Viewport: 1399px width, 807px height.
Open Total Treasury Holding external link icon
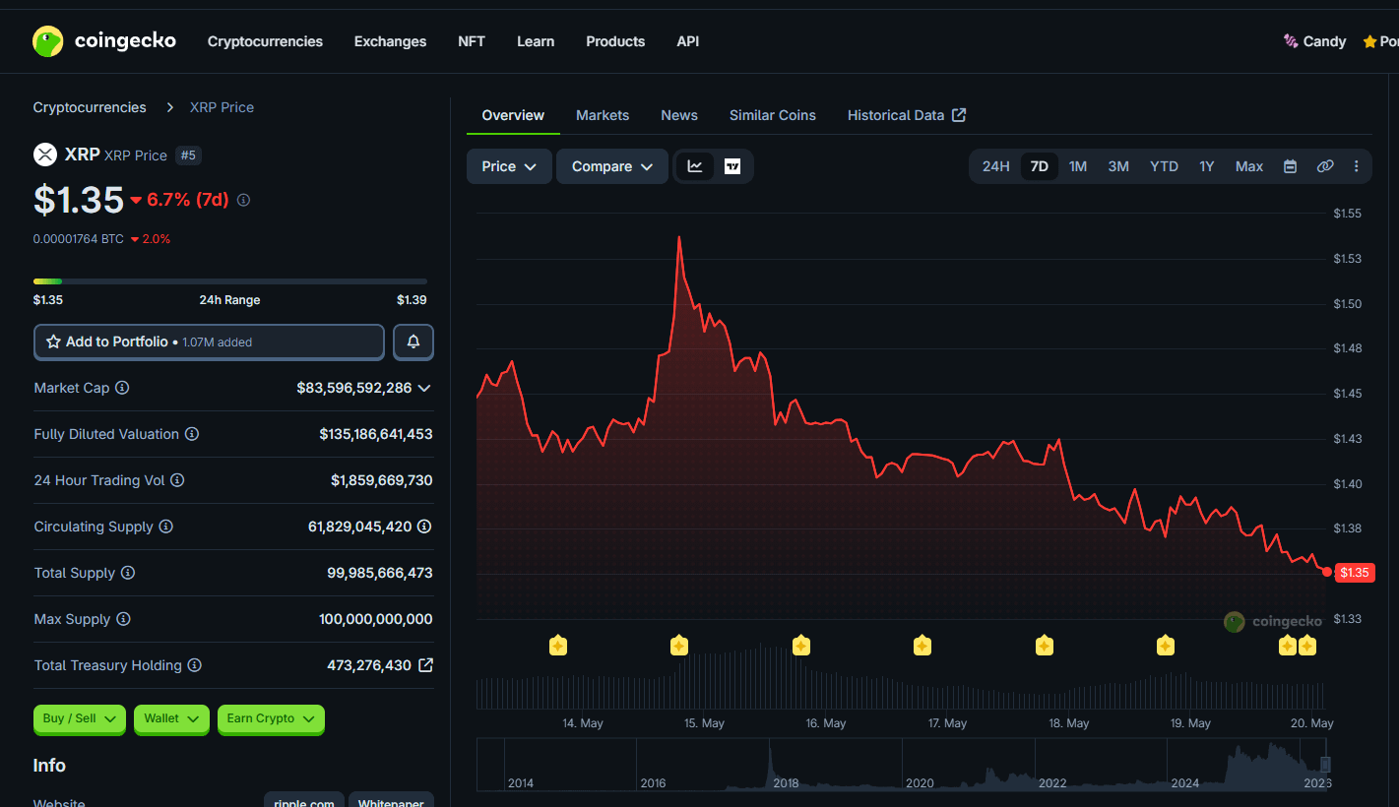425,665
